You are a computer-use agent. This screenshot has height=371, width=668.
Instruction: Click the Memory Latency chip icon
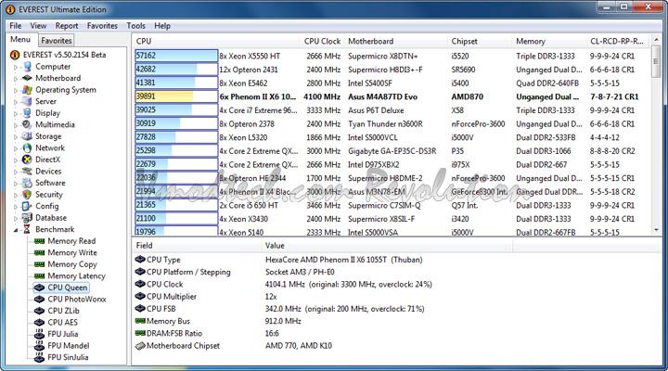coord(40,276)
